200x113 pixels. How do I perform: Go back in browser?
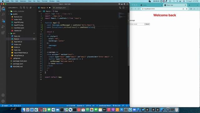tap(132, 9)
